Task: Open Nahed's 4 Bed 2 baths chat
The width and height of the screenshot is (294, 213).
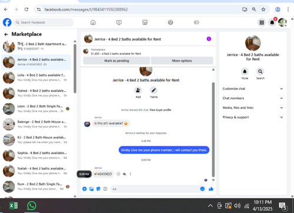Action: tap(36, 93)
